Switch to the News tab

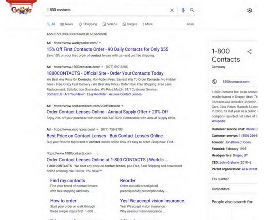67,24
